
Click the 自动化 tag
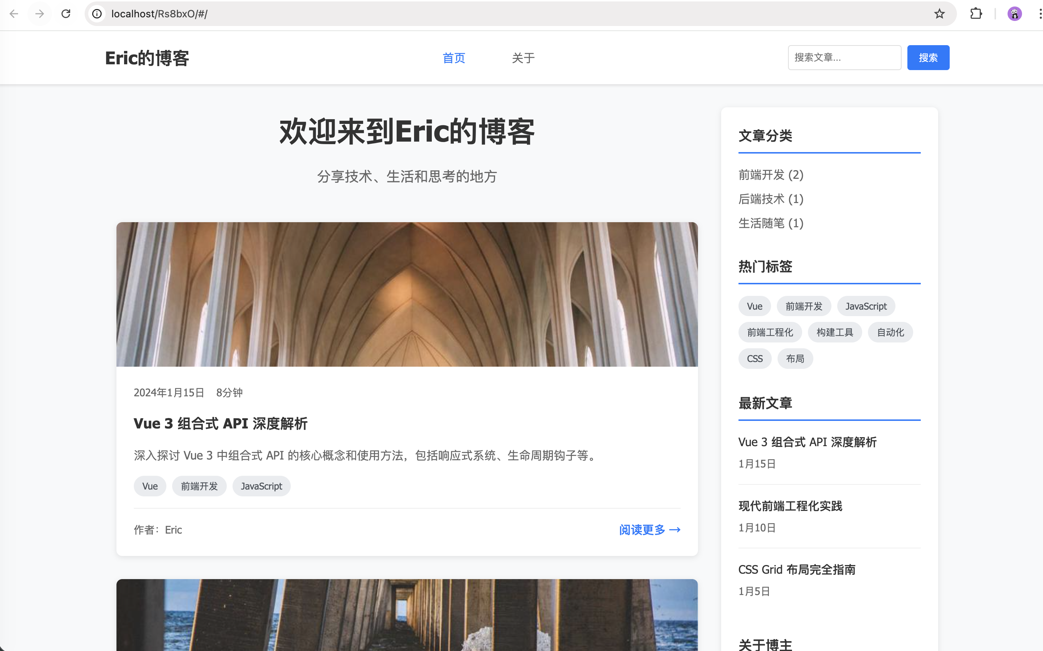890,332
